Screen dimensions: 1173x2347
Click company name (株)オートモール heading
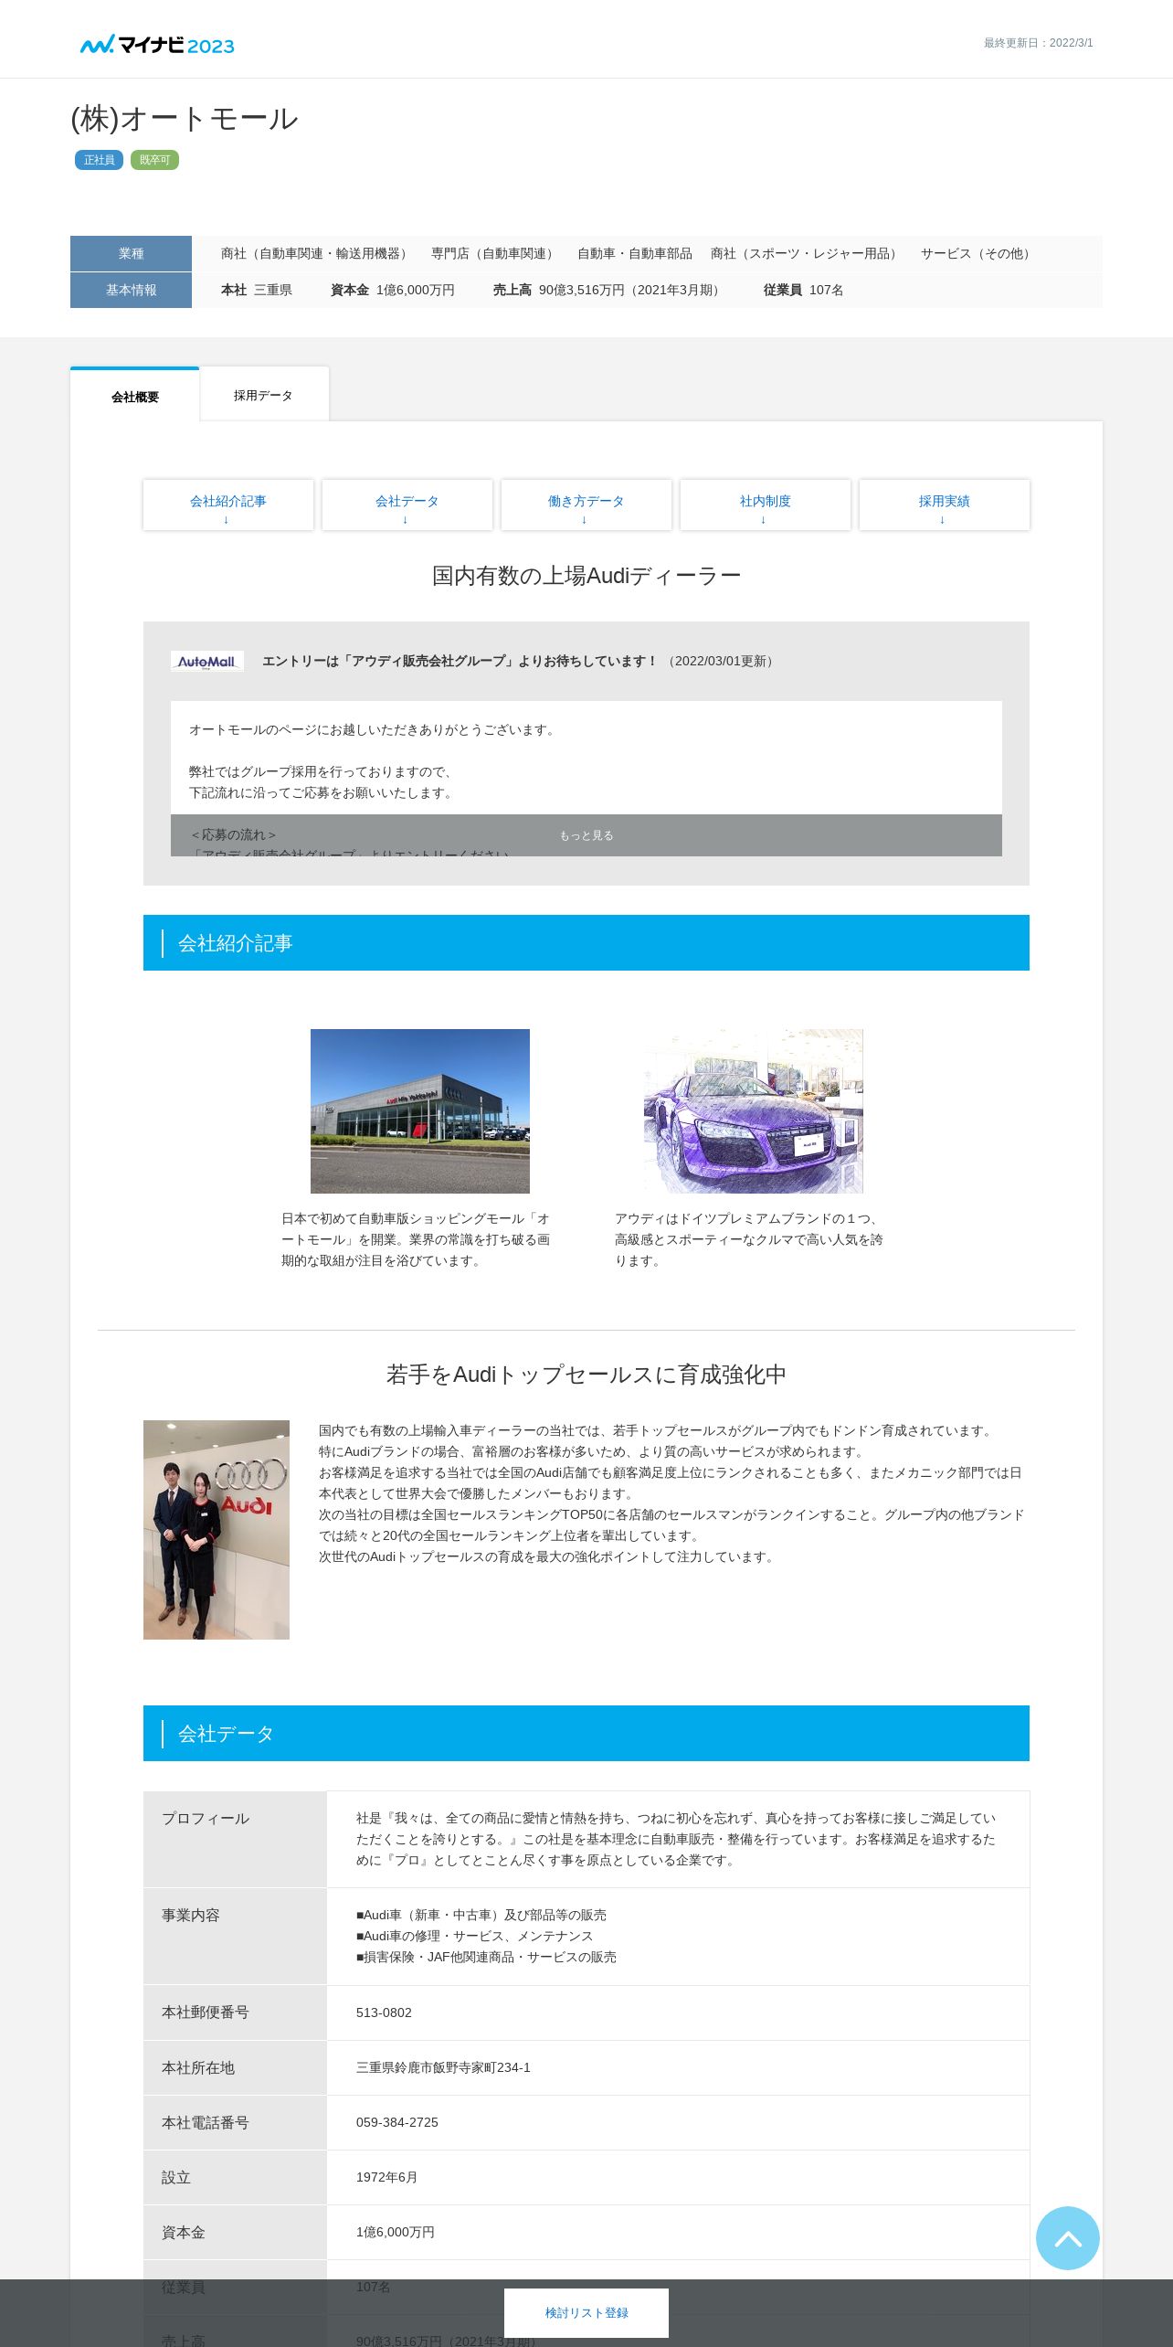pos(185,119)
